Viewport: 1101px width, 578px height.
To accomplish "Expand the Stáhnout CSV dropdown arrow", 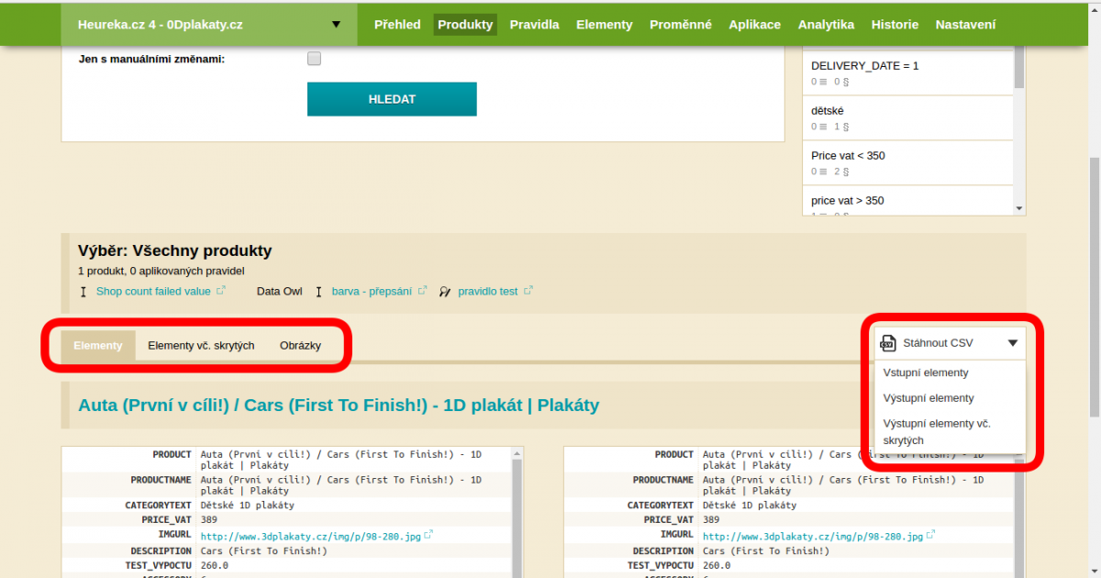I will point(1013,343).
